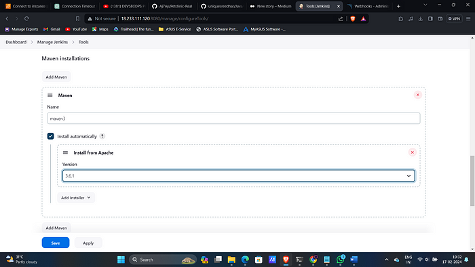Open Microsoft Edge from taskbar
Viewport: 475px width, 267px height.
pyautogui.click(x=245, y=260)
